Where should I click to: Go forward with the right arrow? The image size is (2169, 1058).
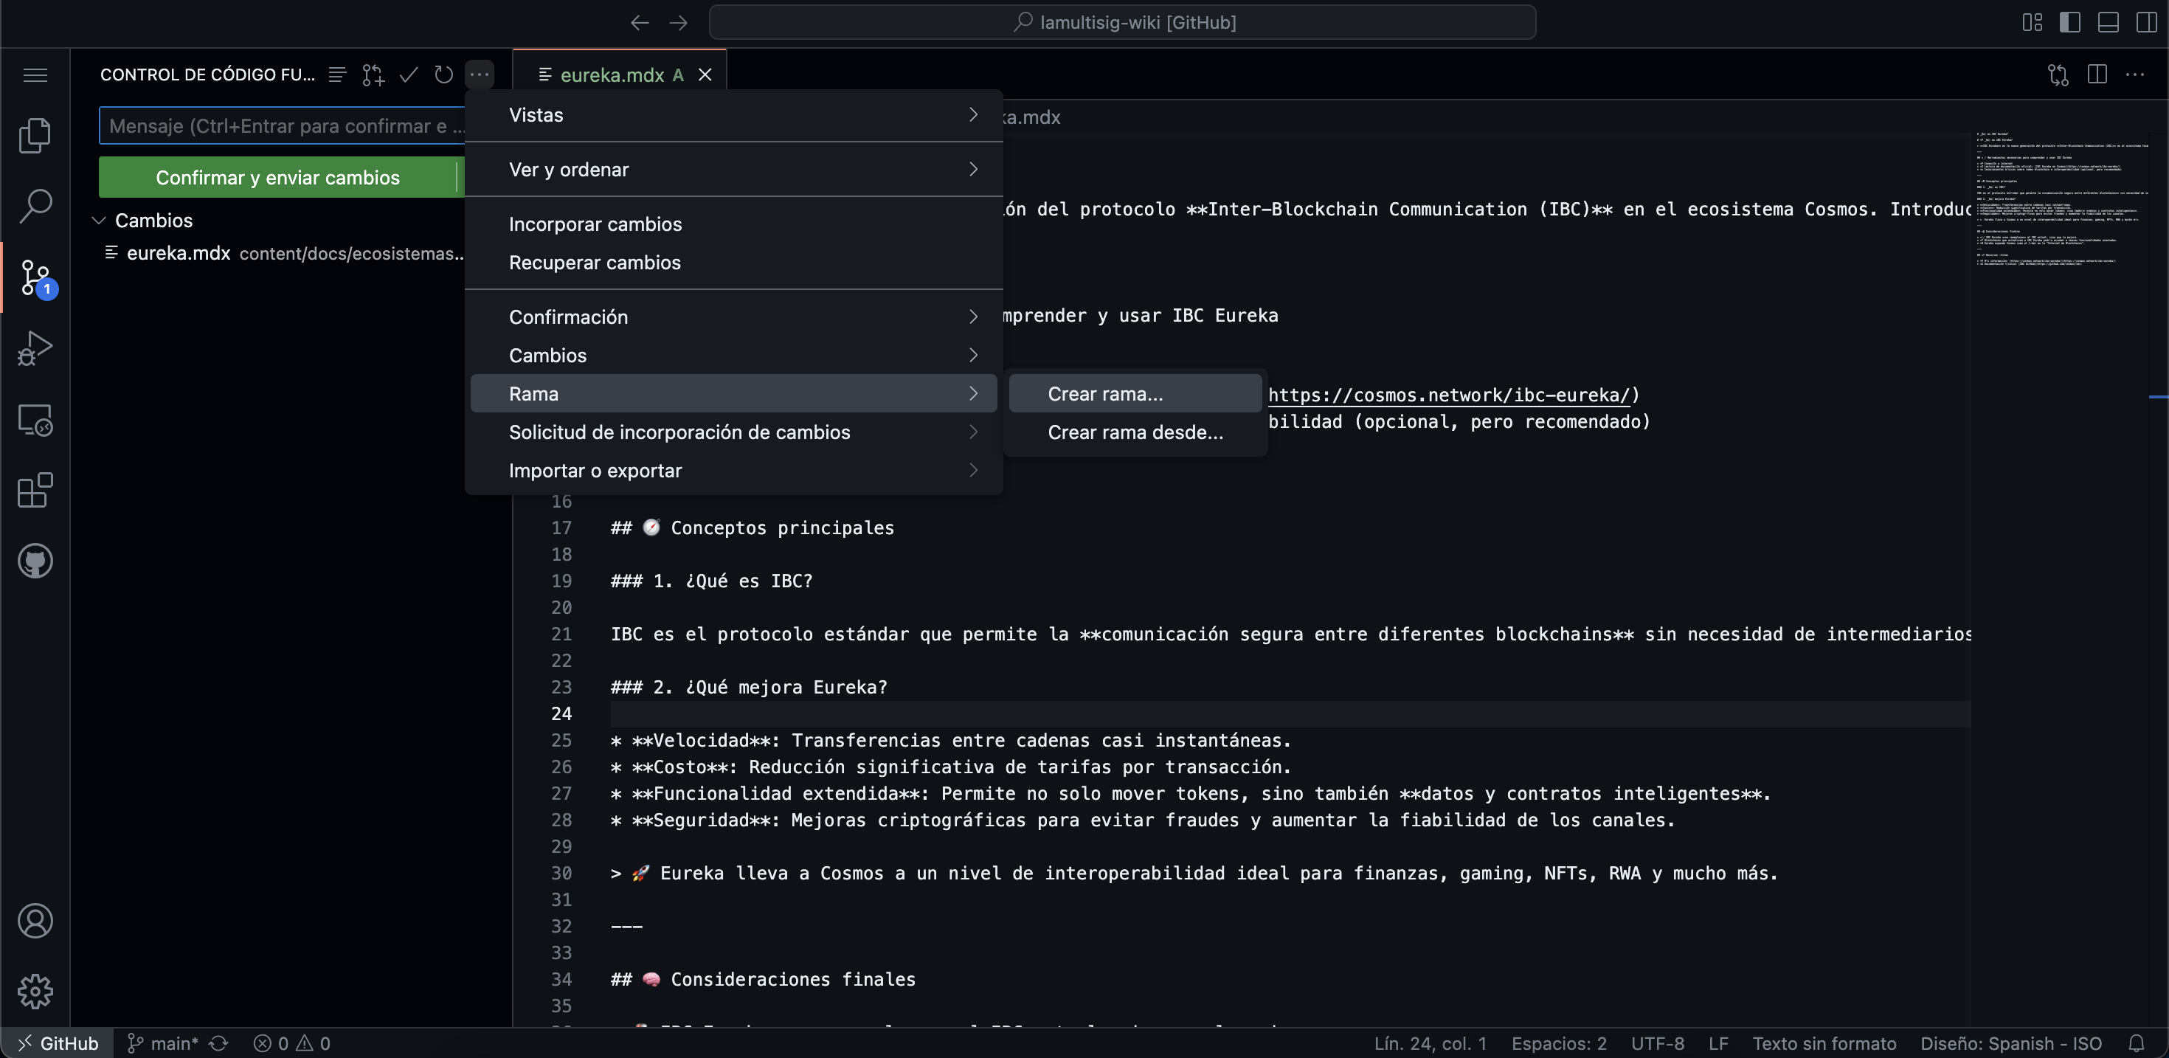click(678, 23)
